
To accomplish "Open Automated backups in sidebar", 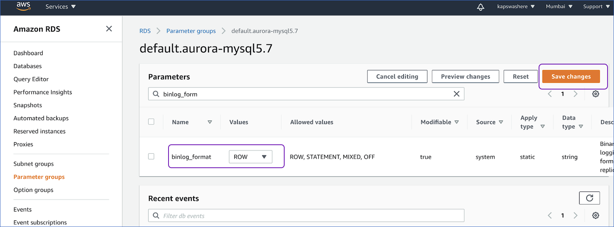I will click(x=41, y=118).
